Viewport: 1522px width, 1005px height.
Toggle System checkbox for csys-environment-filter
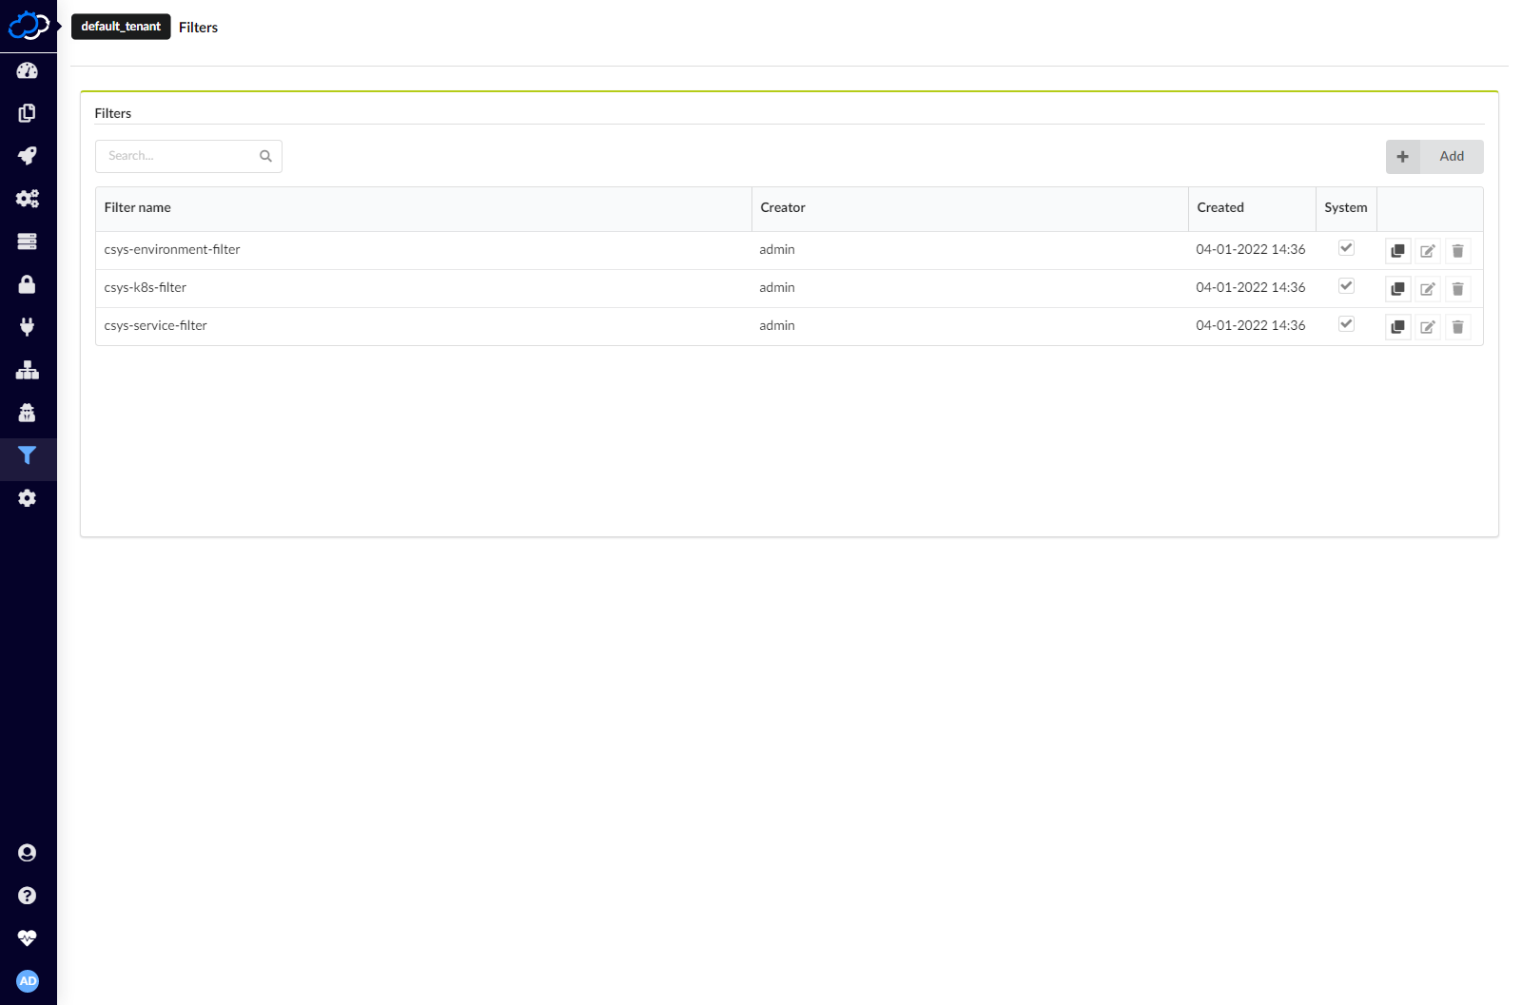click(x=1346, y=248)
